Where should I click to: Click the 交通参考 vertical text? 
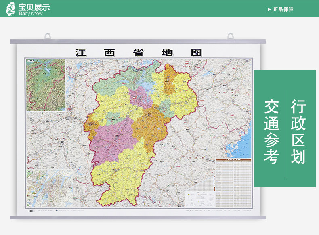pos(272,132)
